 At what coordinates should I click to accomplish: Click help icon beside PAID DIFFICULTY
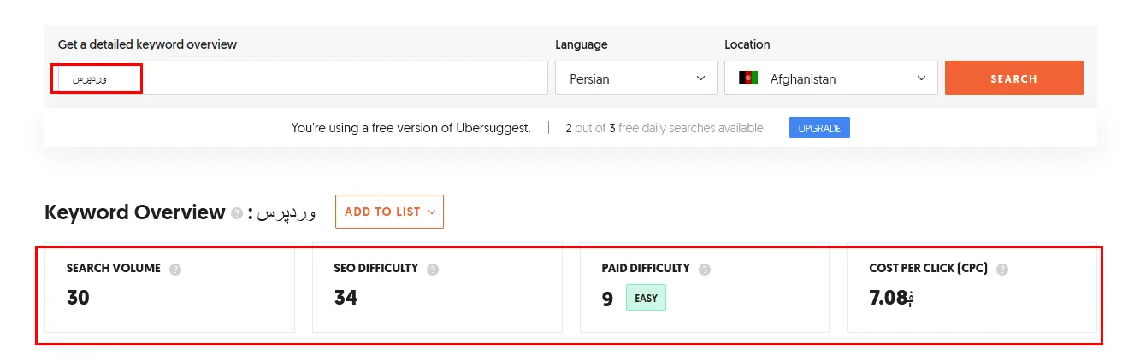(x=705, y=269)
